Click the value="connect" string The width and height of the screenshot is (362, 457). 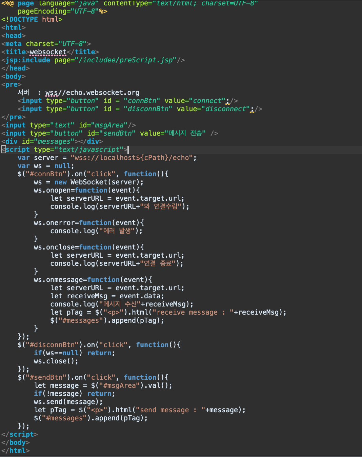point(195,101)
